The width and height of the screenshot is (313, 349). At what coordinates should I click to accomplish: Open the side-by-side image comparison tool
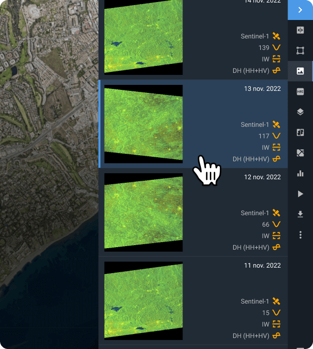[300, 132]
